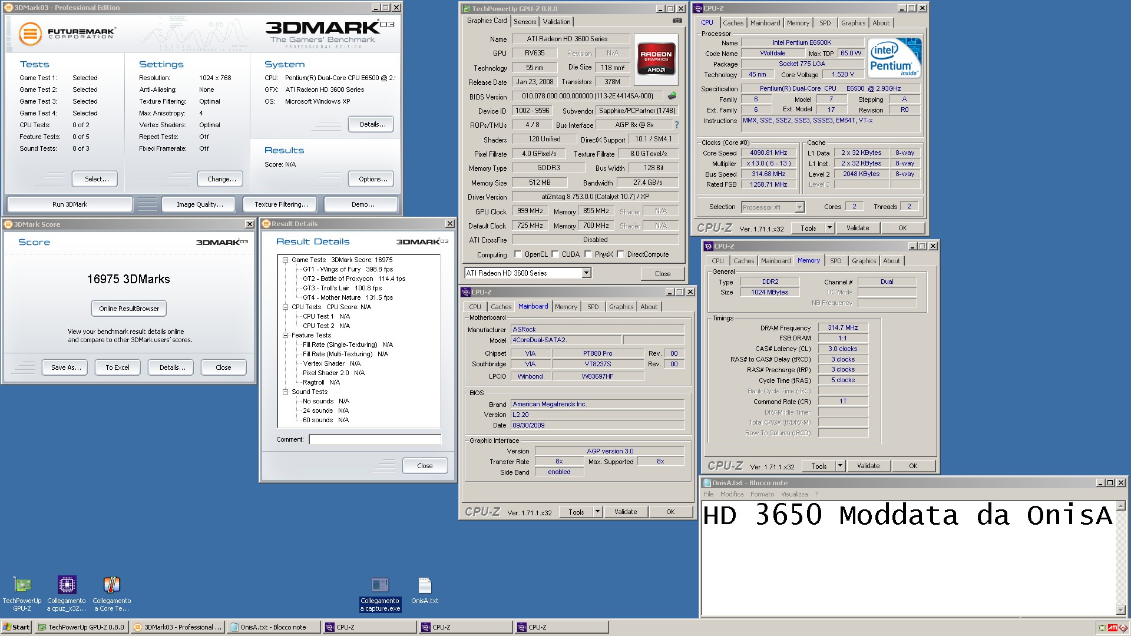Click the Bus Interface question mark icon
The width and height of the screenshot is (1131, 636).
(677, 125)
